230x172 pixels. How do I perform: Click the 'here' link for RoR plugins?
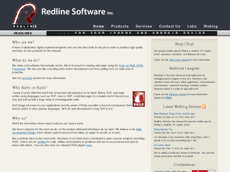pyautogui.click(x=89, y=145)
